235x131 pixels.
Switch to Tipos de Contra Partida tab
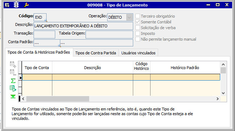click(96, 53)
